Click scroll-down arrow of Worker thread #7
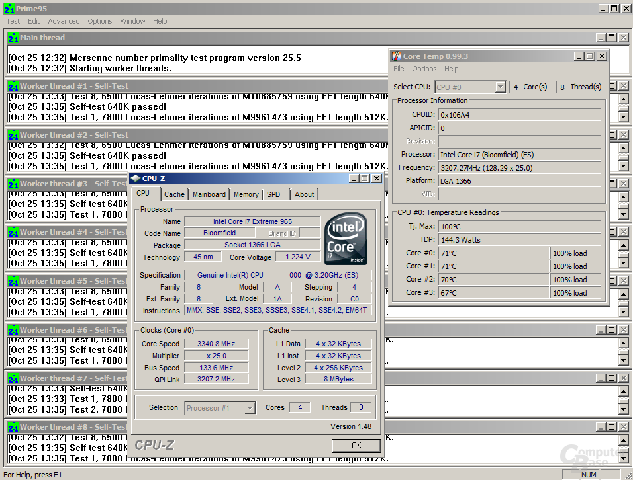The width and height of the screenshot is (633, 480). 623,409
